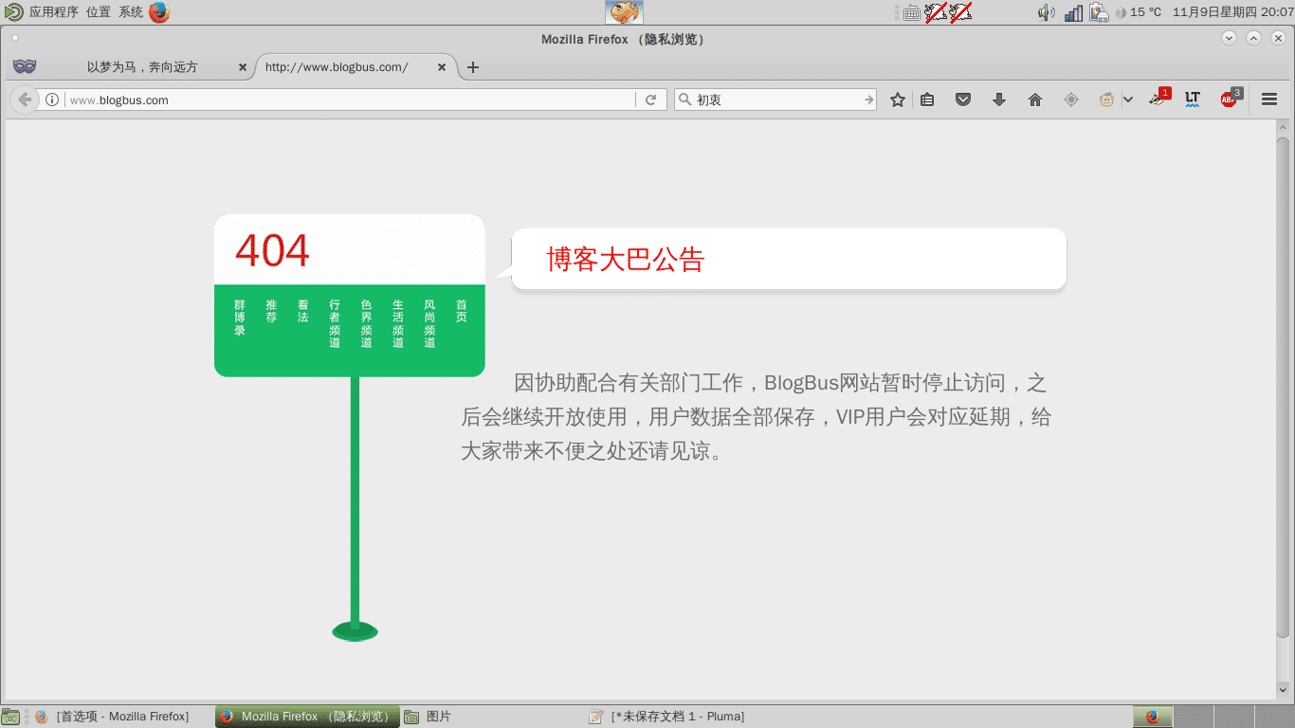
Task: Open the clock showing 11月9日星期四 20:07
Action: 1232,12
